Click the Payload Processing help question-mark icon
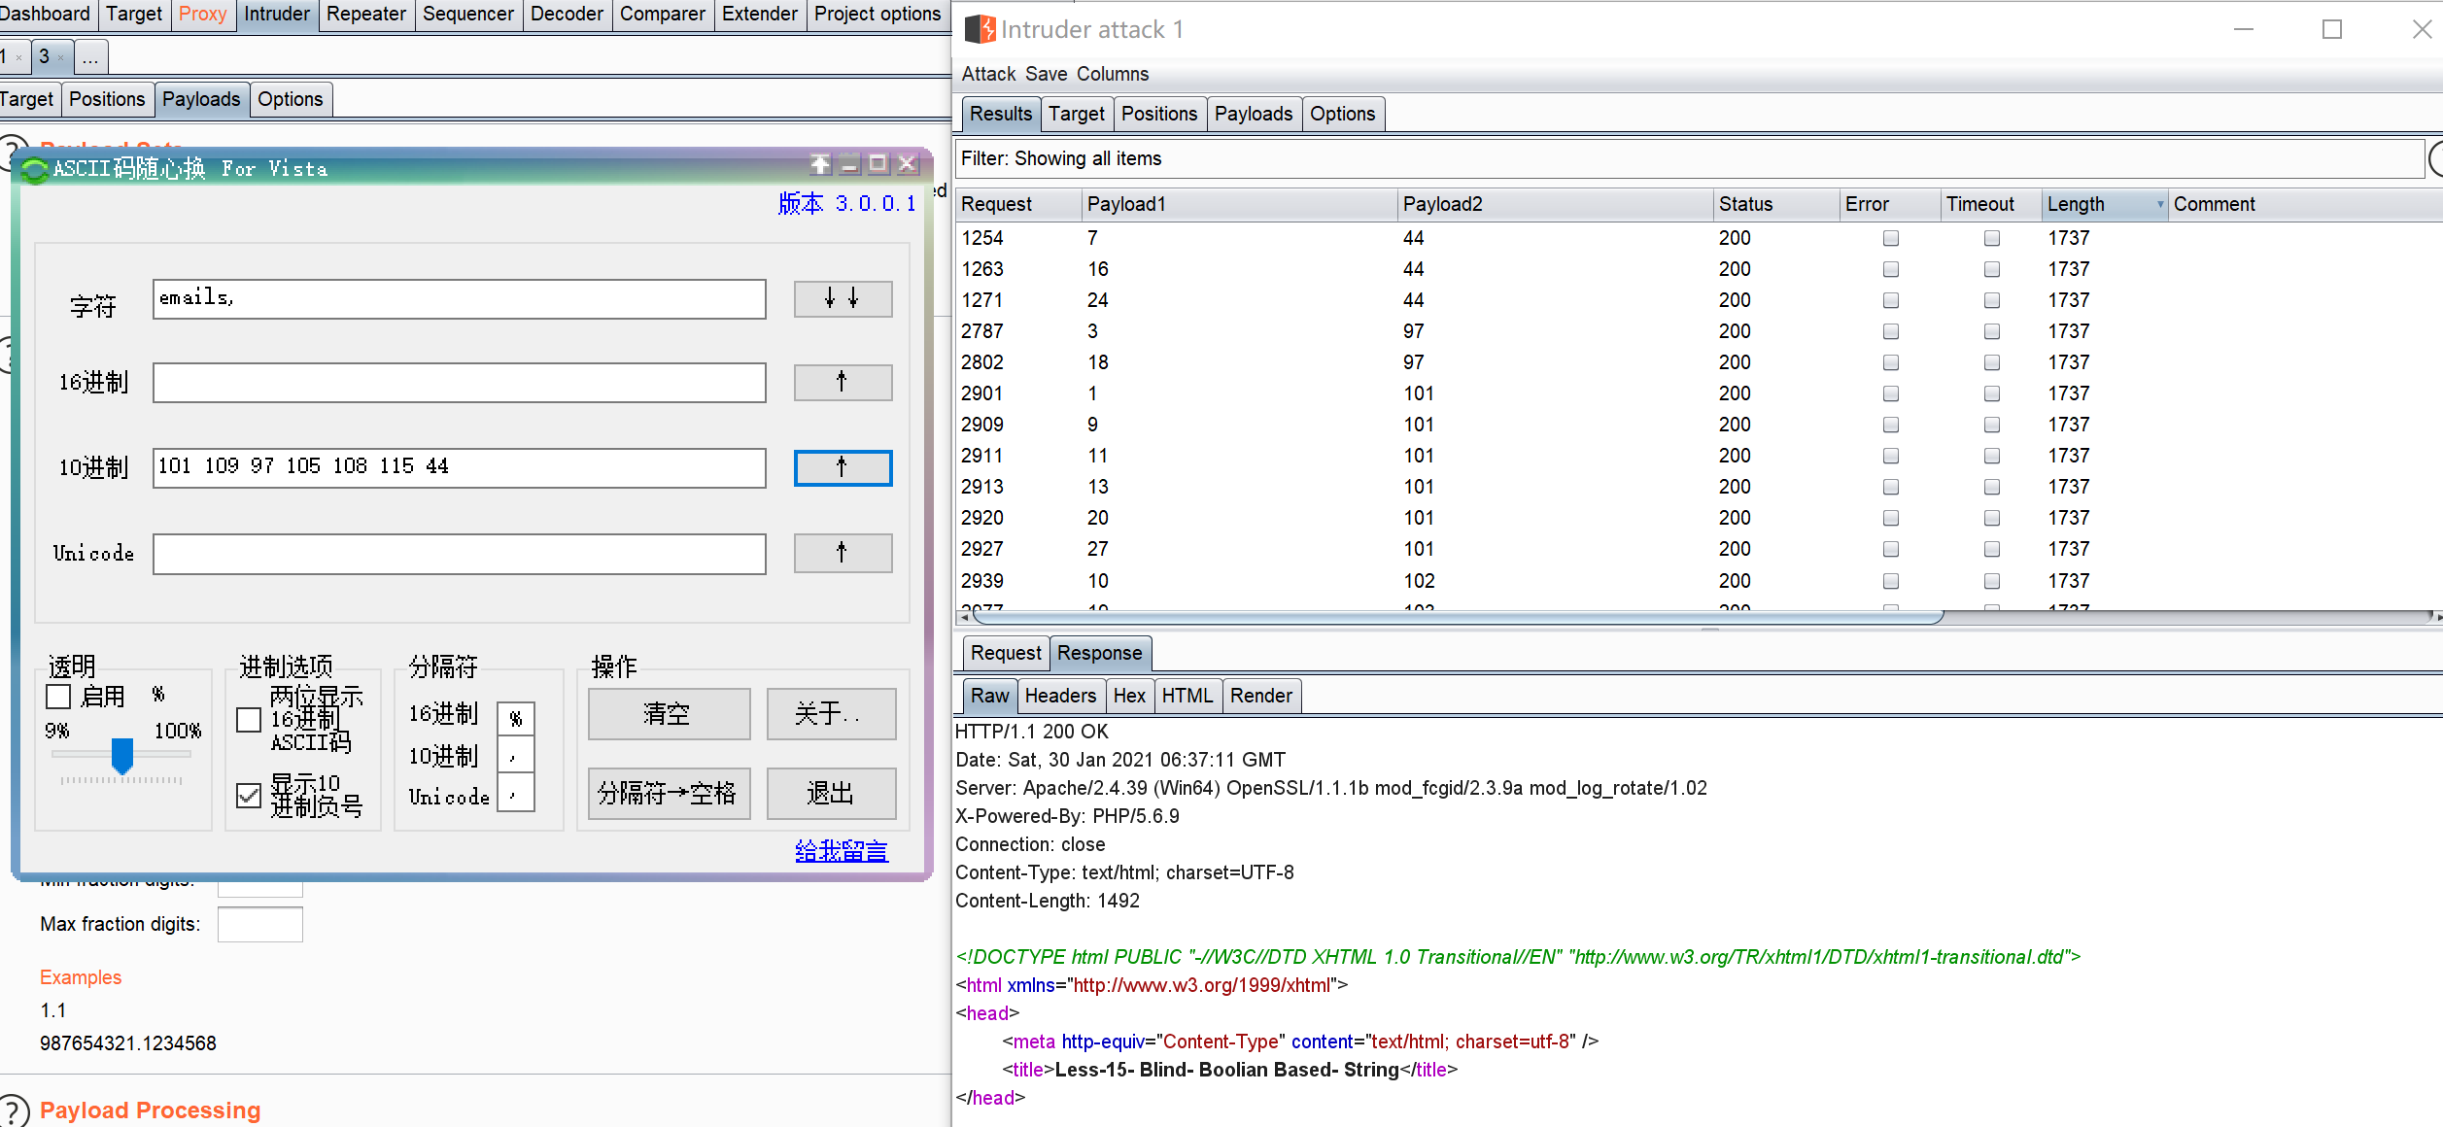 click(x=14, y=1110)
